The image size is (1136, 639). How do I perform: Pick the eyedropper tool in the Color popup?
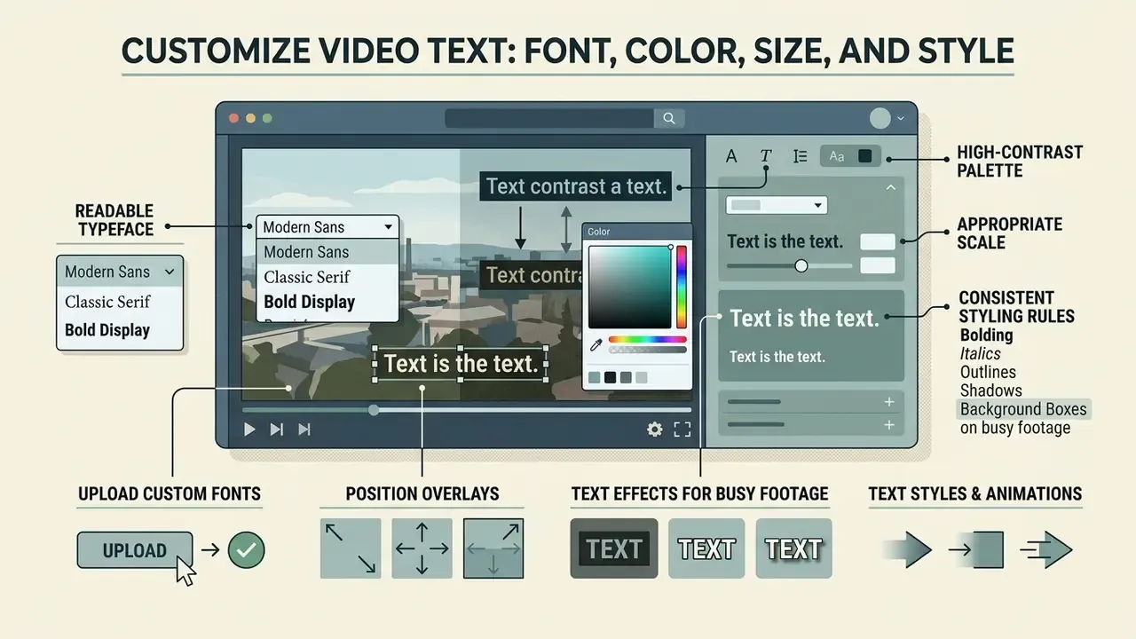pyautogui.click(x=596, y=344)
